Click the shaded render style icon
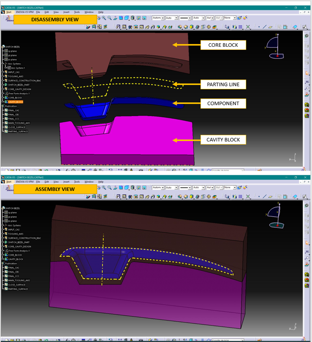This screenshot has width=312, height=342. (x=133, y=18)
